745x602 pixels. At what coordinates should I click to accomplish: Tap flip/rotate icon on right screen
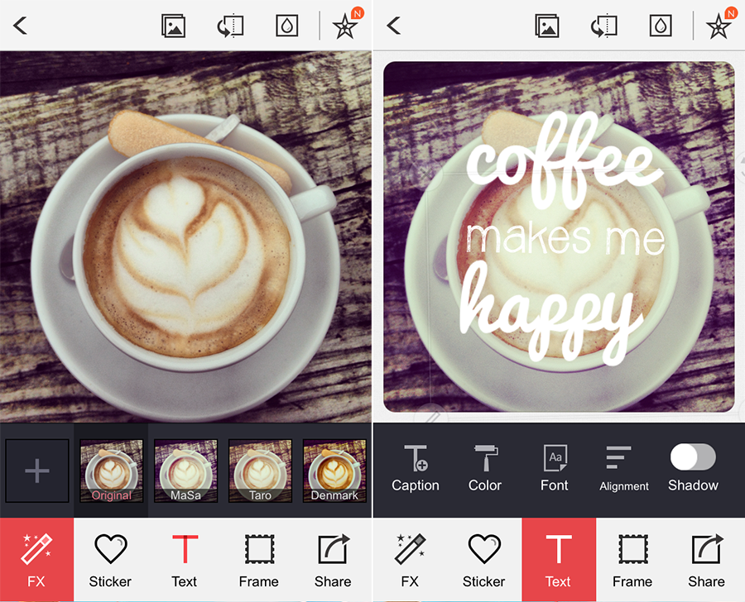point(602,26)
